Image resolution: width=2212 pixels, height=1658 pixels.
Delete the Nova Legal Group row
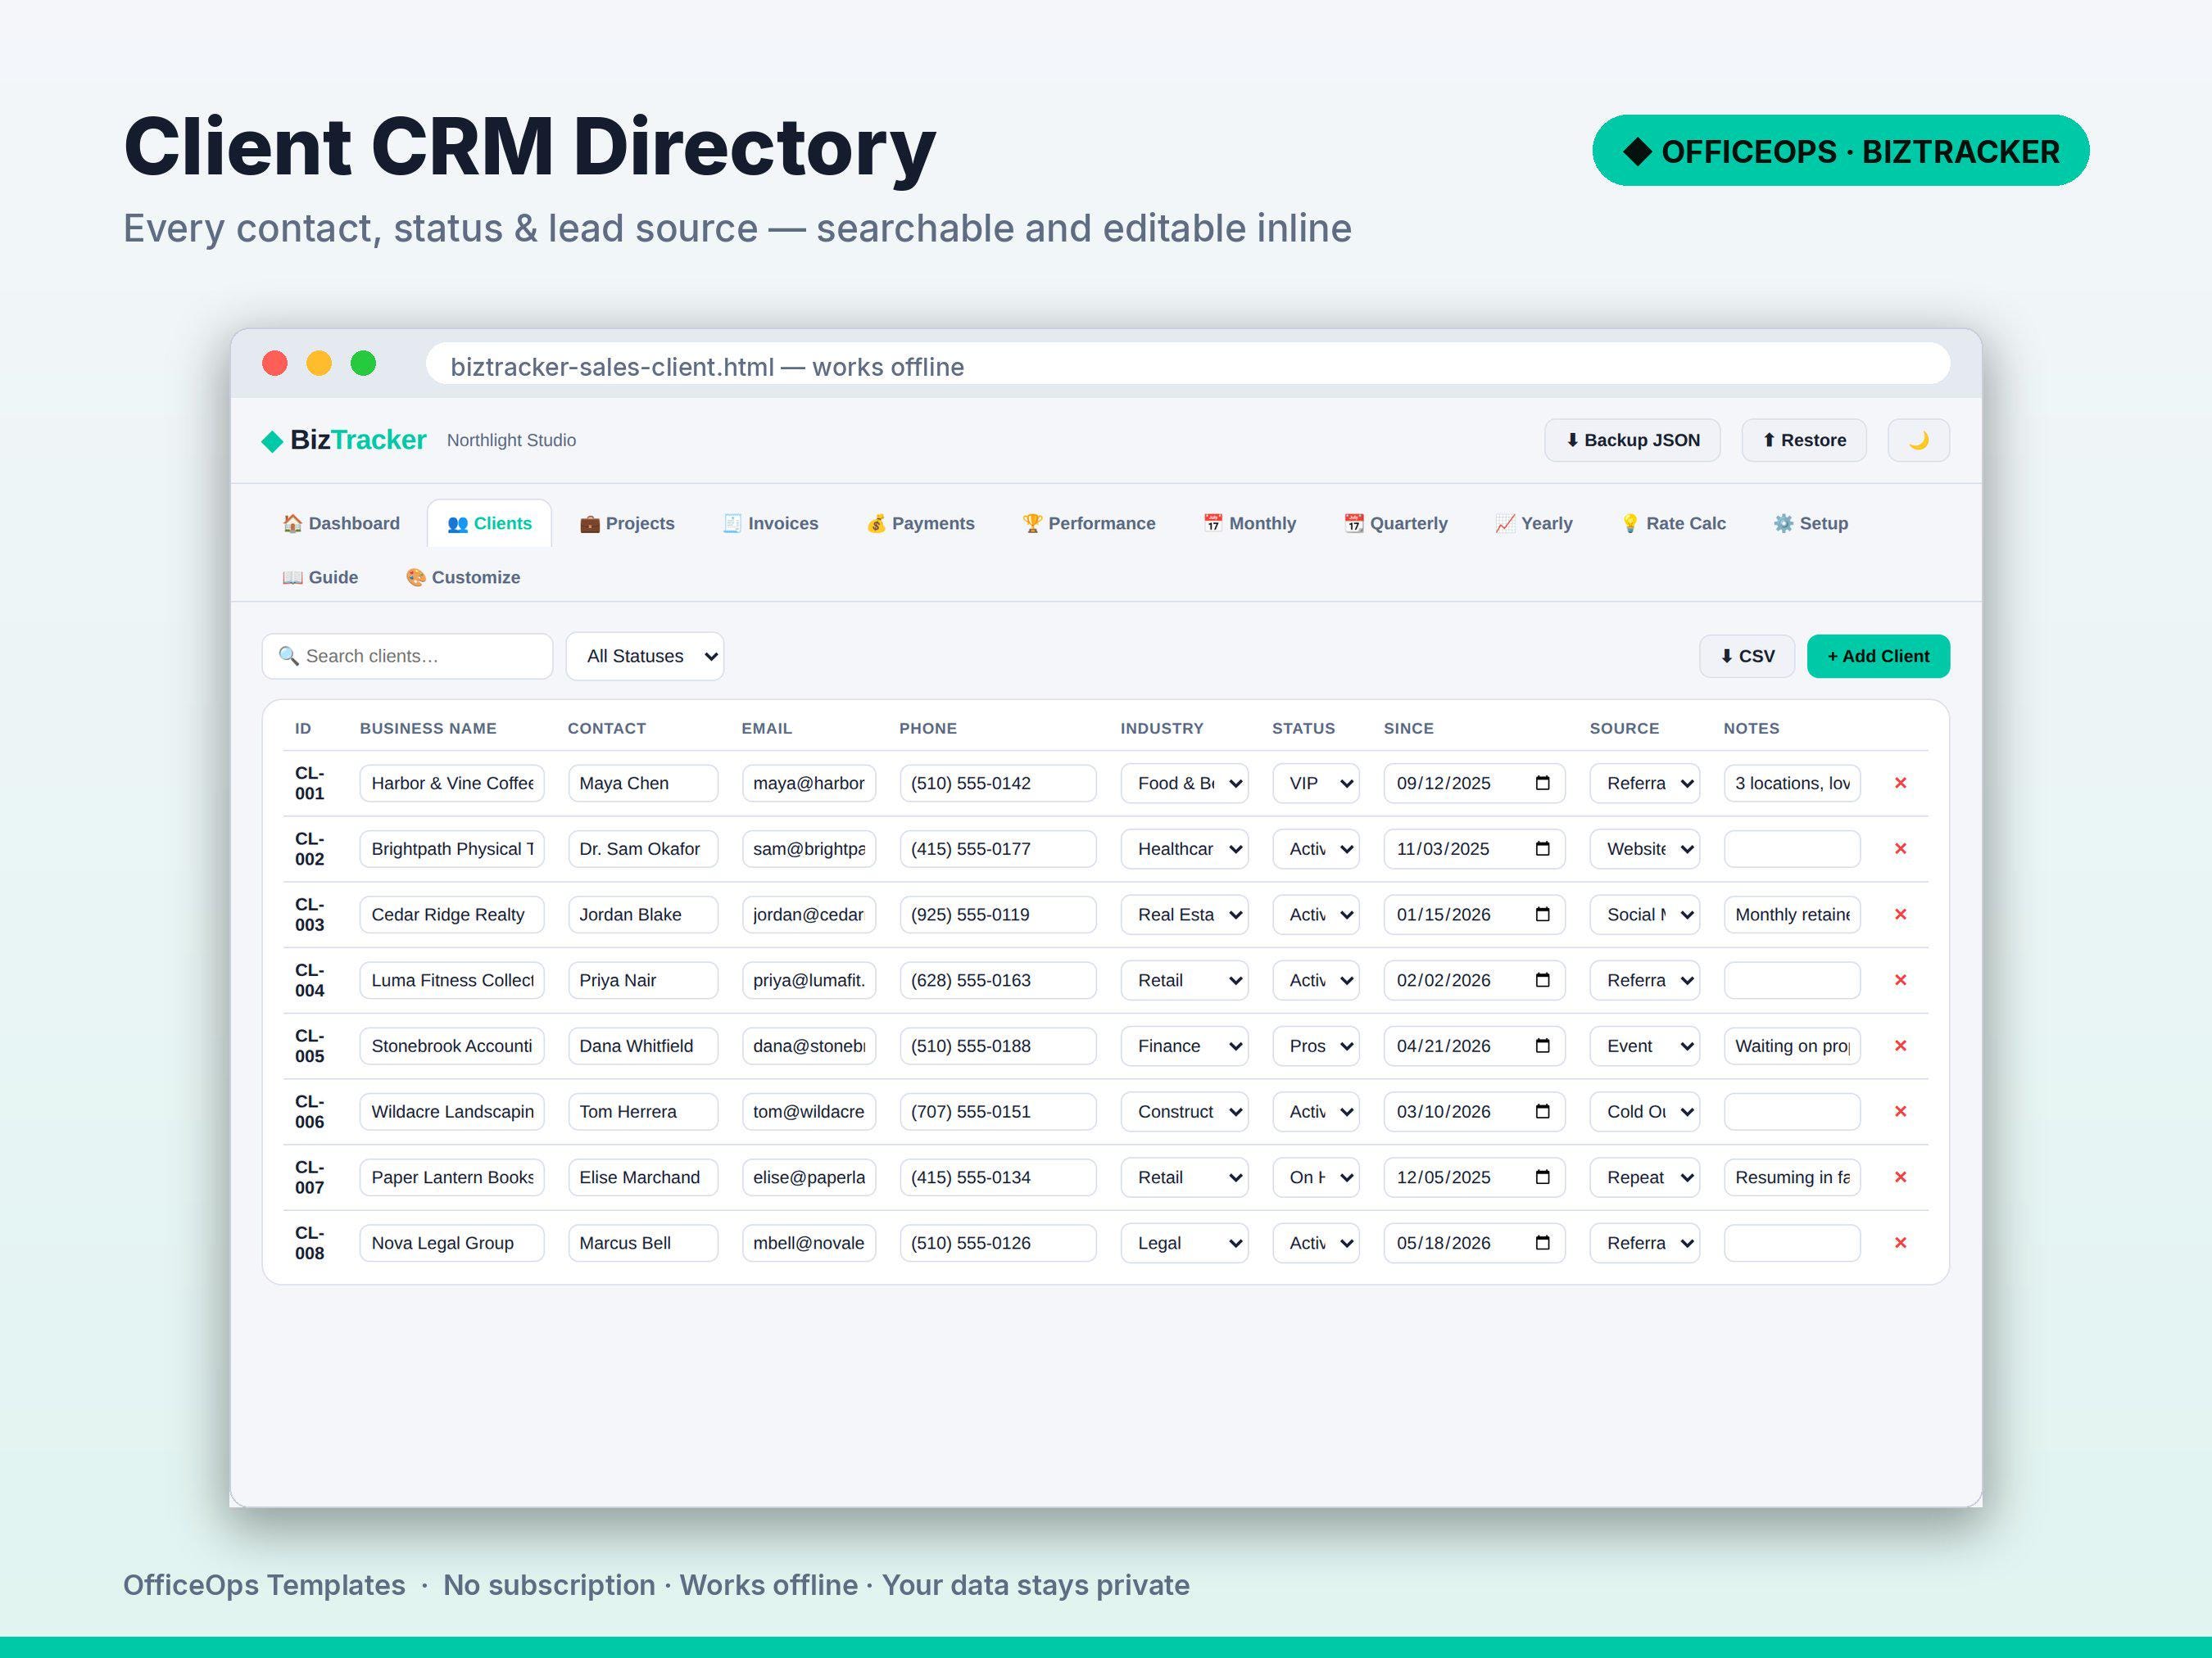coord(1900,1242)
